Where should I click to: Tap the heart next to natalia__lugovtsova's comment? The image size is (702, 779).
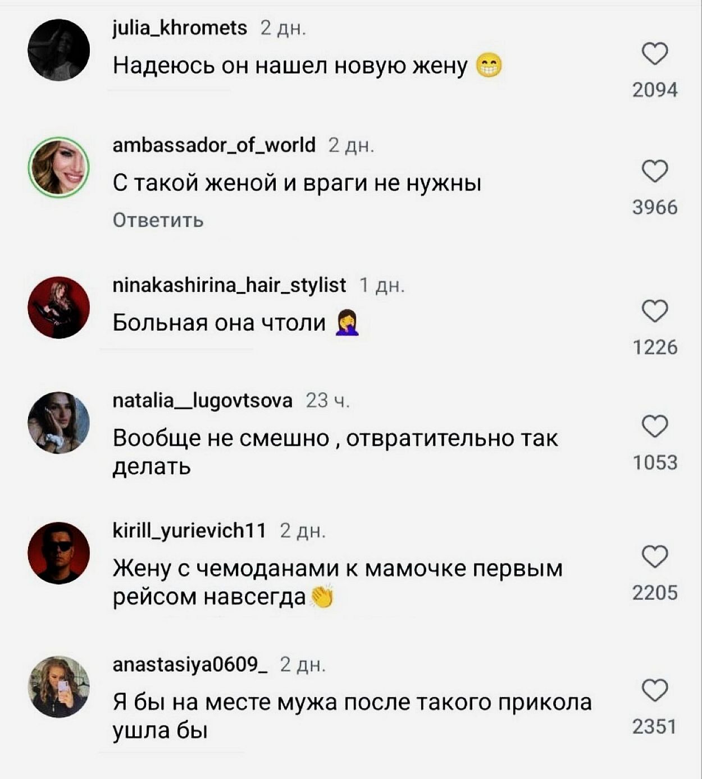pyautogui.click(x=654, y=426)
